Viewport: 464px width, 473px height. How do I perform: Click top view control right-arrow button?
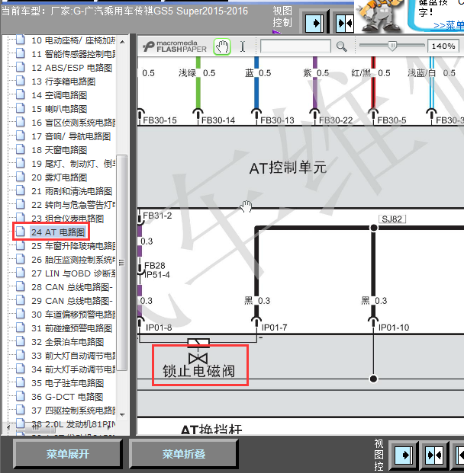coord(314,23)
